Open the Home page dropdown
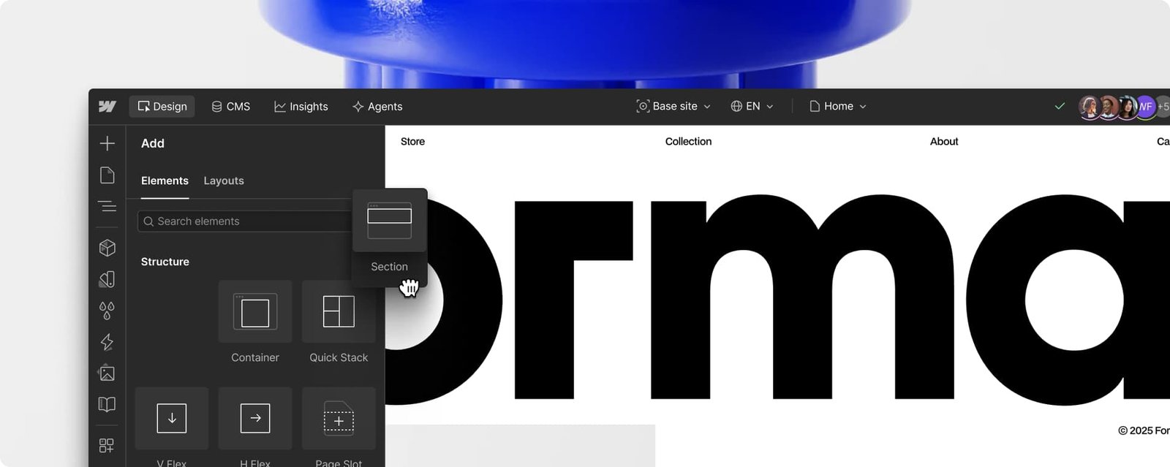The image size is (1170, 467). (x=838, y=107)
